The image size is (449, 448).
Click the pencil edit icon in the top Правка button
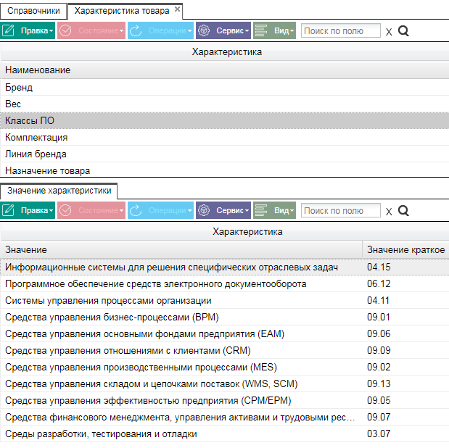click(x=8, y=30)
